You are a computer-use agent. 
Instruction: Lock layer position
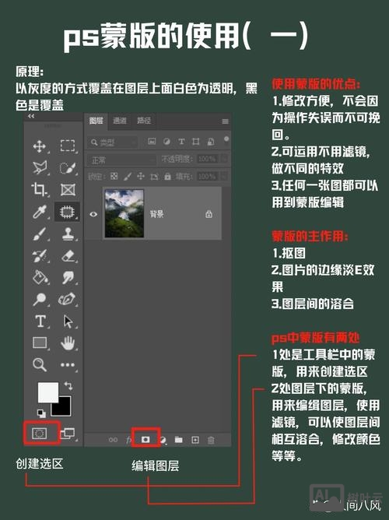[x=141, y=176]
